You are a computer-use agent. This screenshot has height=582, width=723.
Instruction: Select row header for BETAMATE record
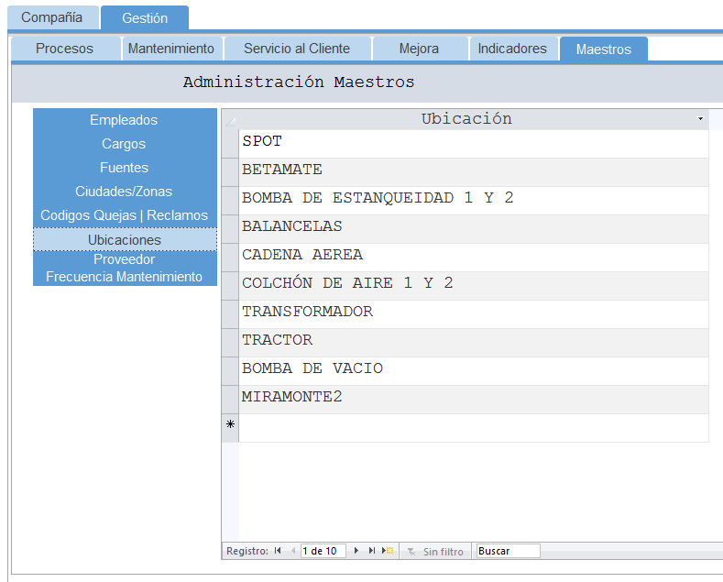click(x=230, y=170)
